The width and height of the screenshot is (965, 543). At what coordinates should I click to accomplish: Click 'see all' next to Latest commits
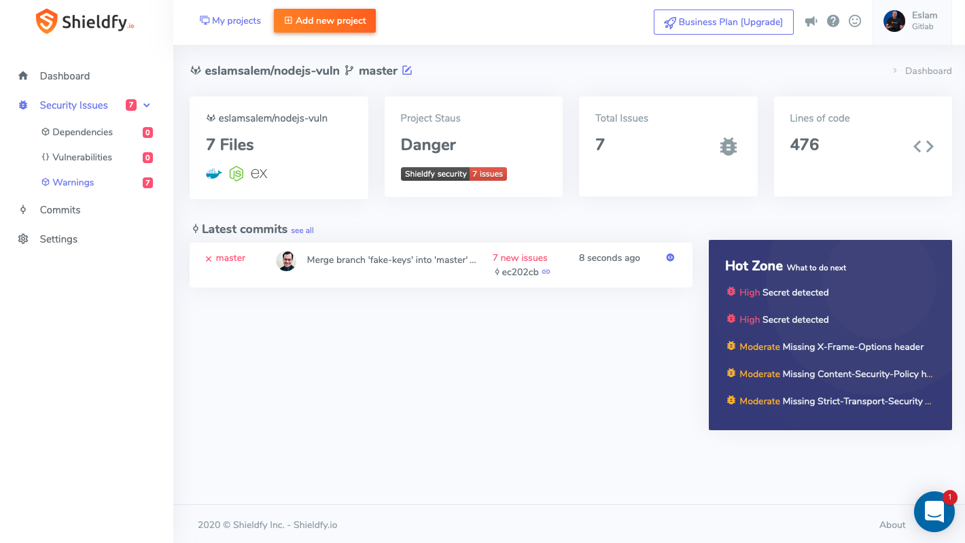[302, 230]
